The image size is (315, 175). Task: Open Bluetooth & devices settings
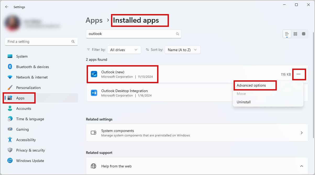(x=41, y=67)
